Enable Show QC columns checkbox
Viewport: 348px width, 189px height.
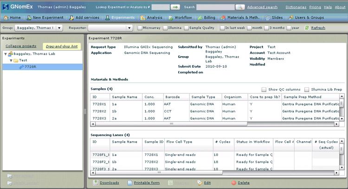[264, 90]
